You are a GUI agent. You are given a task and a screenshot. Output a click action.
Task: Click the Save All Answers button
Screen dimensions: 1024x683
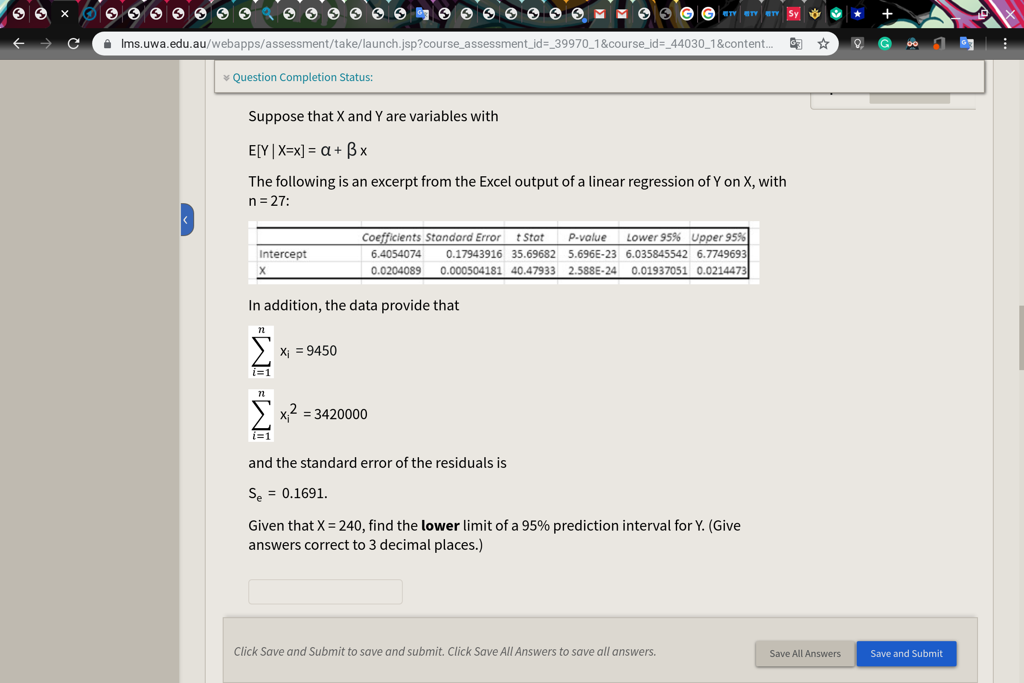[x=805, y=654]
